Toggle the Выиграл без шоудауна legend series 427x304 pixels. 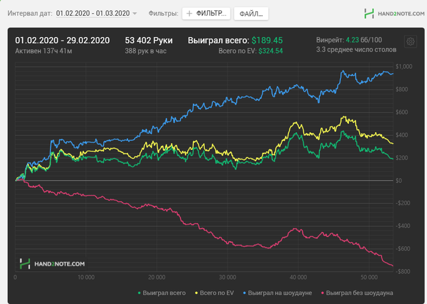pyautogui.click(x=357, y=293)
